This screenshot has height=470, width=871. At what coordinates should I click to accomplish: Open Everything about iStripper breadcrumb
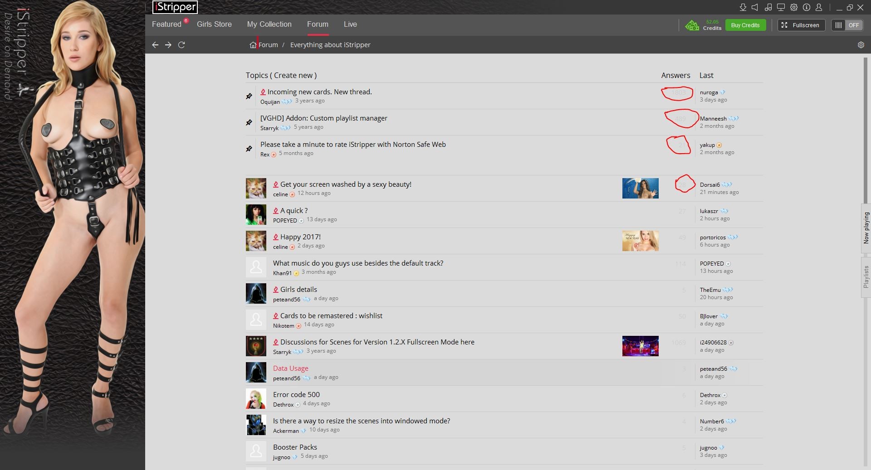click(x=330, y=45)
